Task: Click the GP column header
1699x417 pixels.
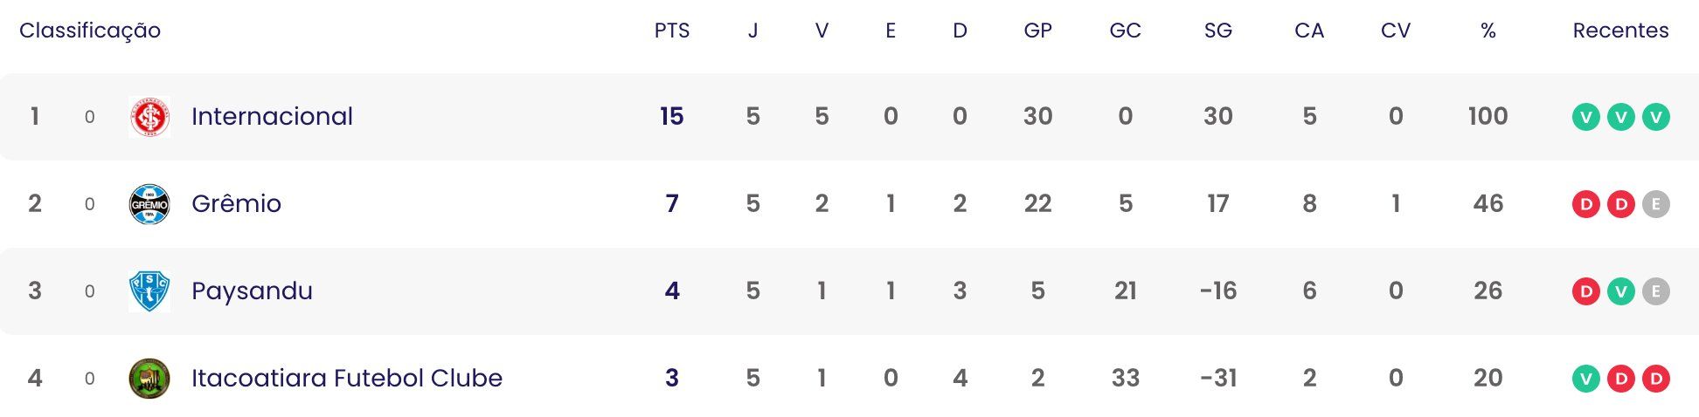Action: pos(1037,31)
